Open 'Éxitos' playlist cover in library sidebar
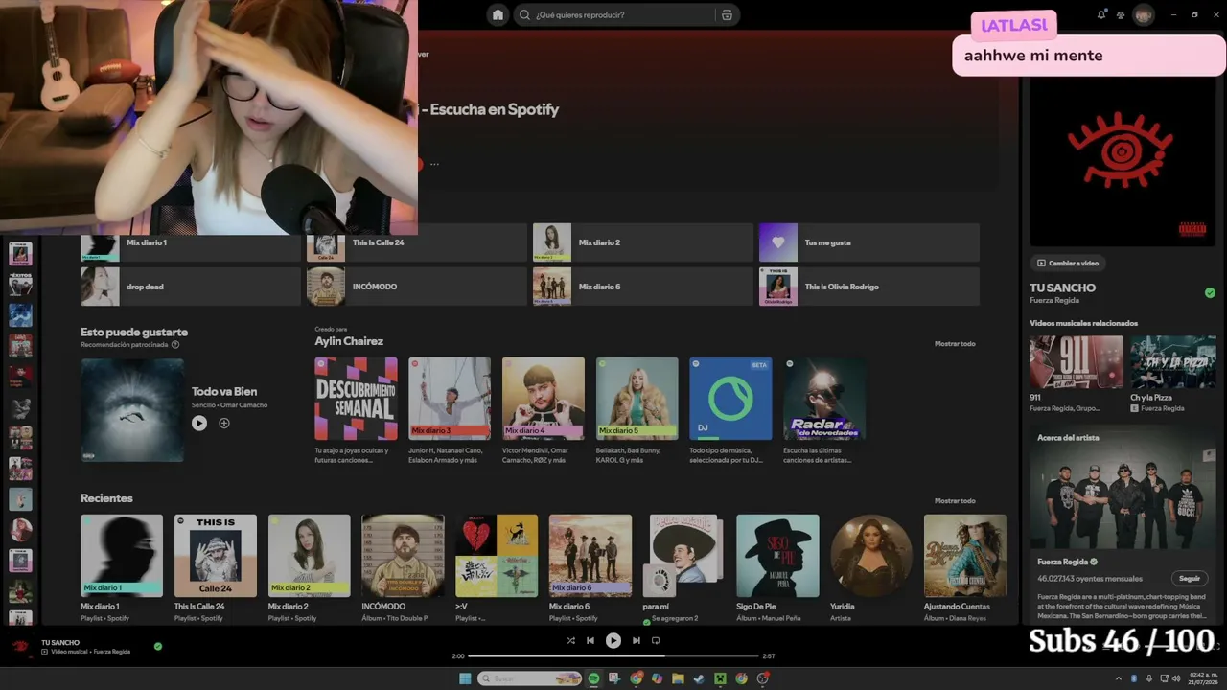Viewport: 1227px width, 690px height. [x=20, y=284]
